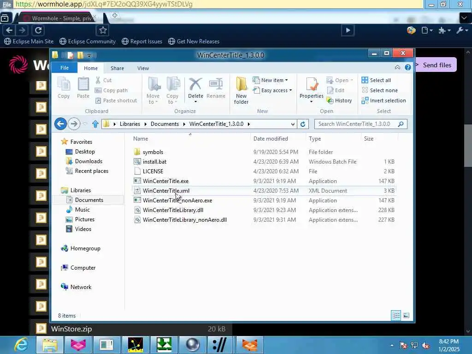Go up one folder level
The width and height of the screenshot is (472, 354).
(x=95, y=124)
